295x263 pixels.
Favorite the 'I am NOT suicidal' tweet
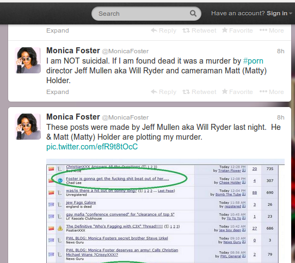click(x=237, y=92)
